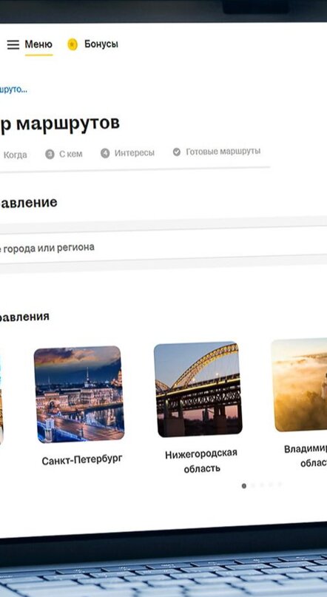This screenshot has width=327, height=597.
Task: Click the gold bonus coin icon
Action: click(x=73, y=44)
